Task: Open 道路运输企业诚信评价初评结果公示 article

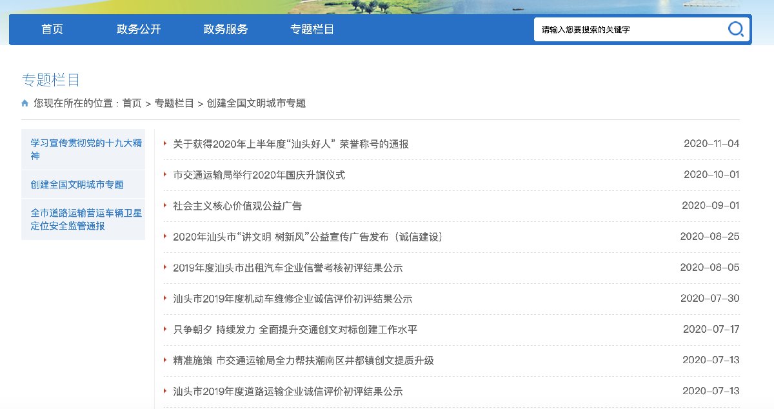Action: (288, 392)
